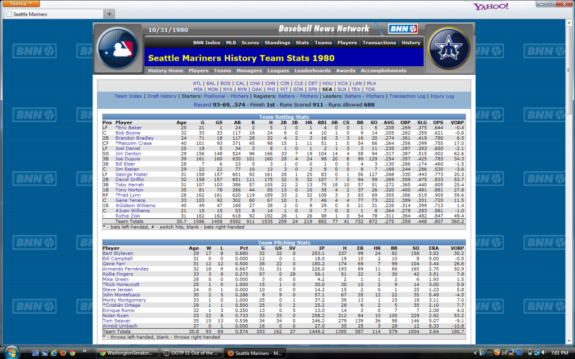Click the Record link
The width and height of the screenshot is (575, 359).
point(202,105)
